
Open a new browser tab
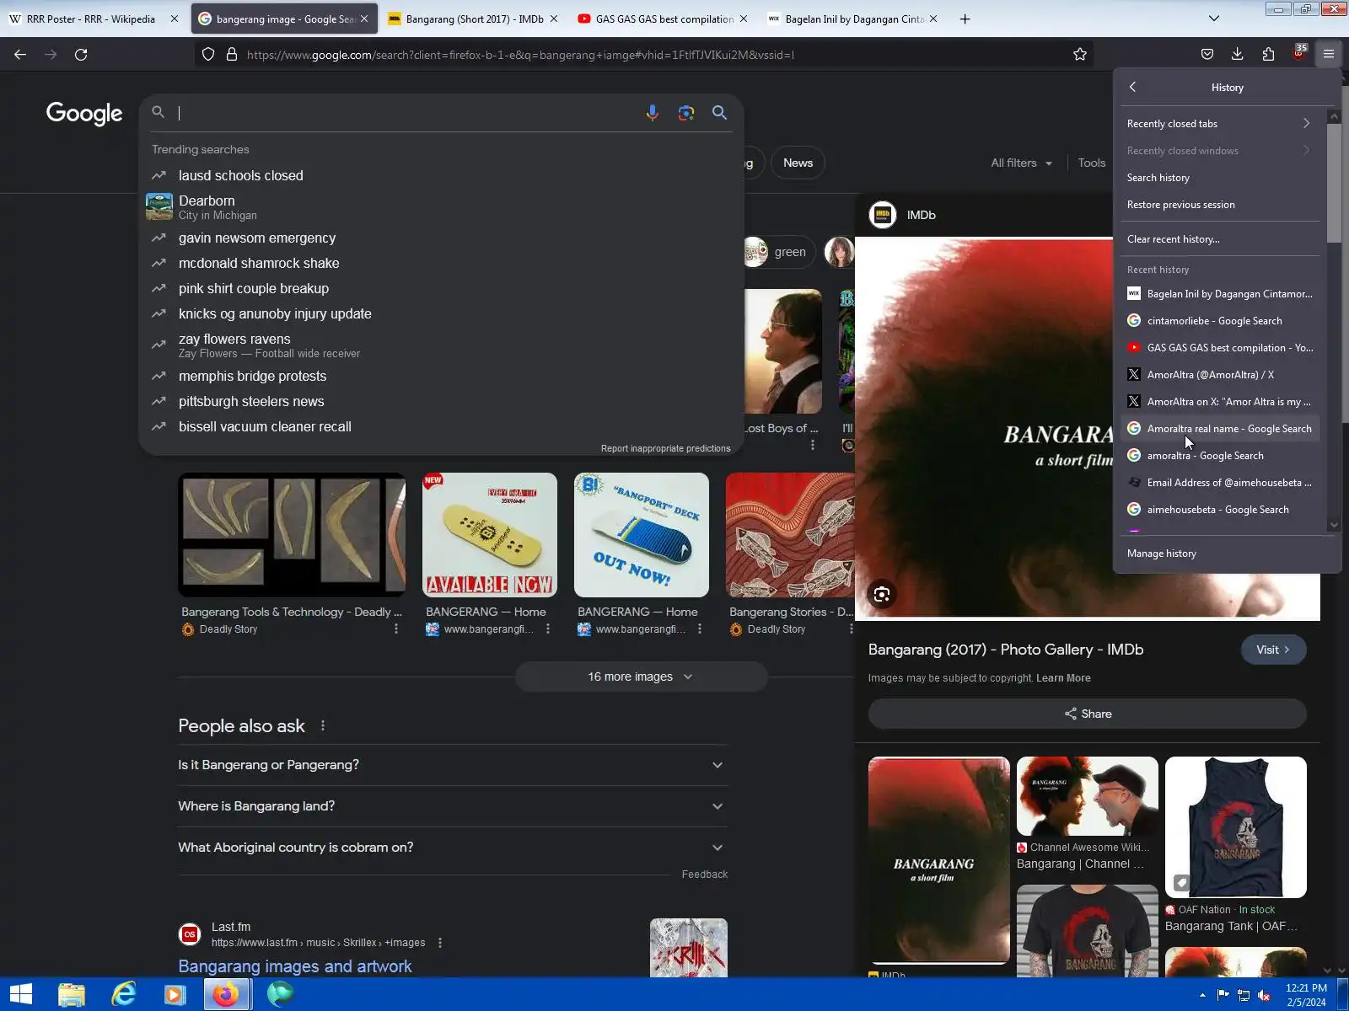pos(965,19)
